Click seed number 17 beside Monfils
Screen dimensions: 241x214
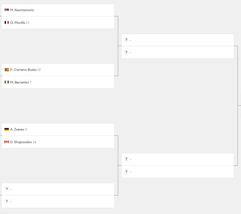(x=28, y=23)
